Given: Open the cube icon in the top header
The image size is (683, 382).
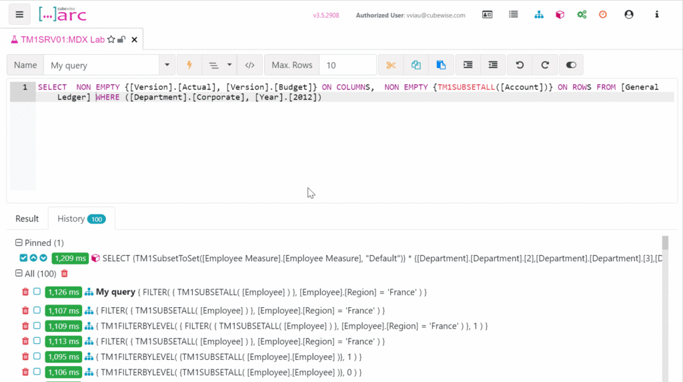Looking at the screenshot, I should [560, 14].
